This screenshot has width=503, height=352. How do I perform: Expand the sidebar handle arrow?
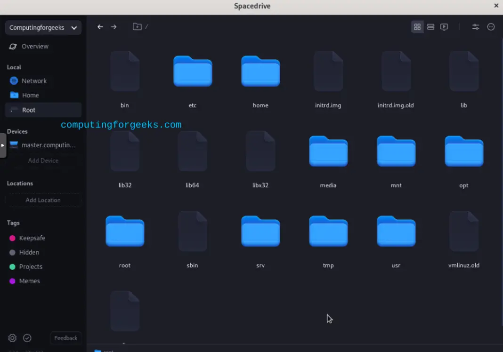click(2, 145)
